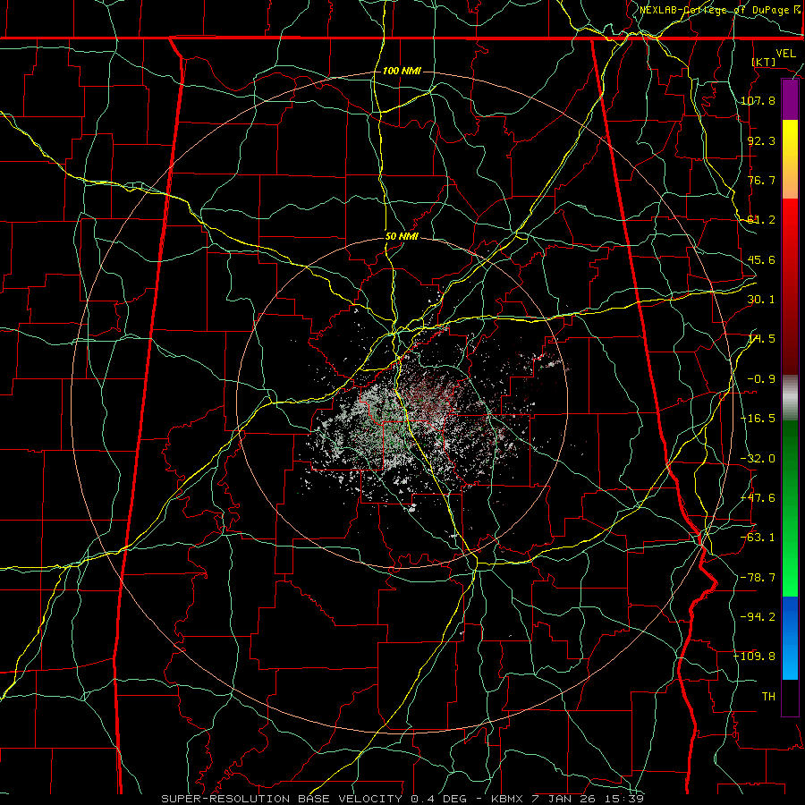Click the -16.5 velocity scale value
Image resolution: width=805 pixels, height=805 pixels.
(758, 419)
